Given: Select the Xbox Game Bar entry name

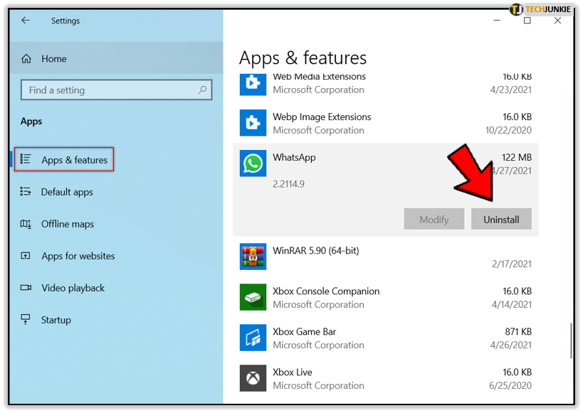Looking at the screenshot, I should point(304,332).
